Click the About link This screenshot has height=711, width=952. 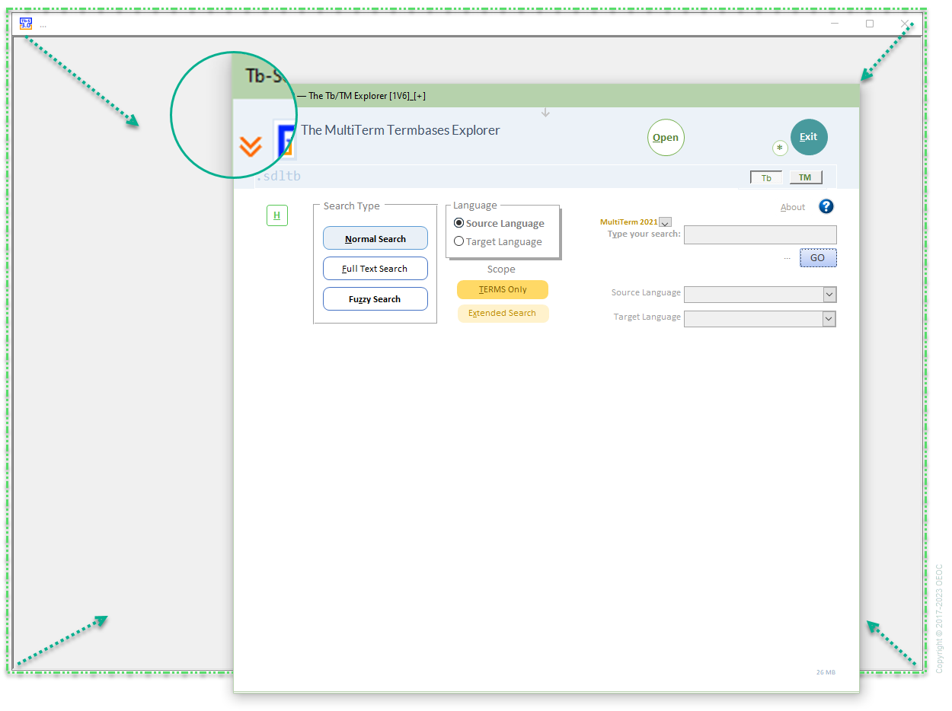[x=792, y=207]
